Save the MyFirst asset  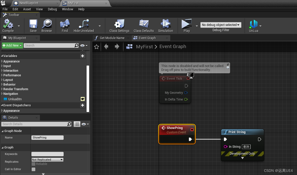pyautogui.click(x=33, y=25)
